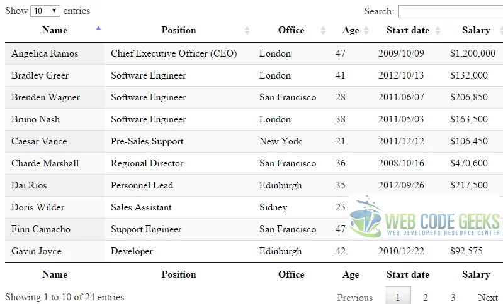Screen dimensions: 503x304
Task: Click the Regional Director position cell
Action: click(147, 163)
